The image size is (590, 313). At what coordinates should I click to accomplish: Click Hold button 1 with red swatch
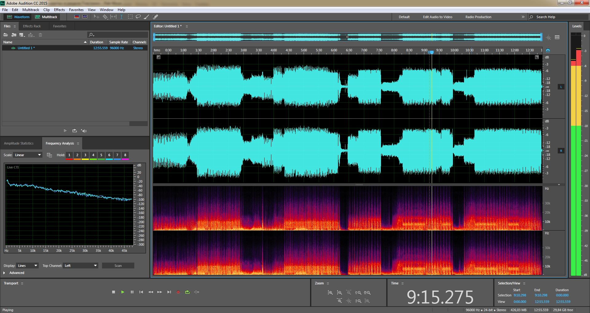tap(69, 155)
